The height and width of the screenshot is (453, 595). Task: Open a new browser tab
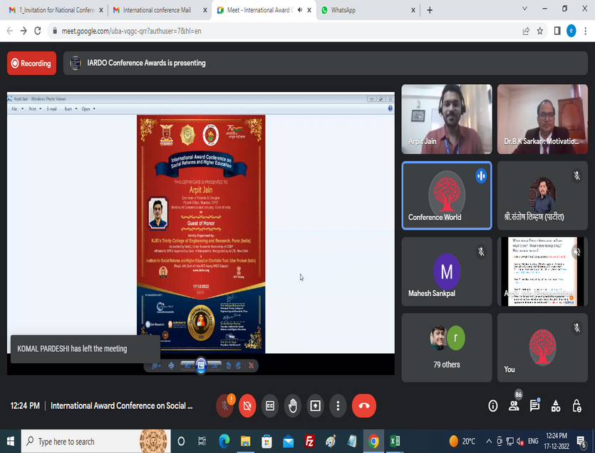click(430, 10)
